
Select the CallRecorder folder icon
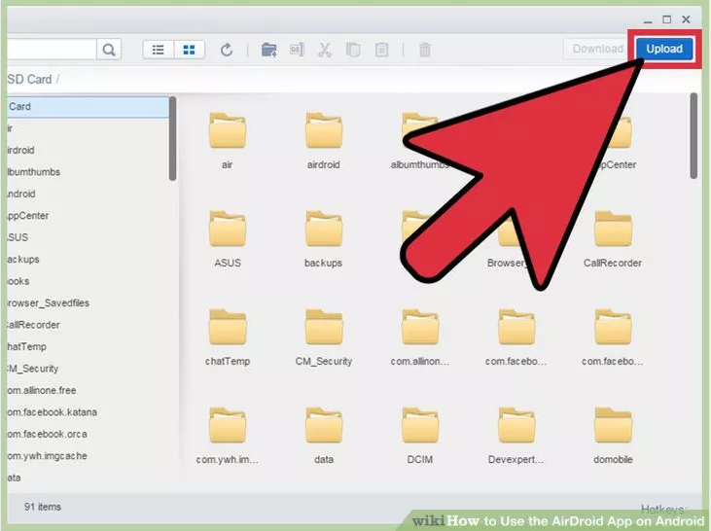point(613,229)
